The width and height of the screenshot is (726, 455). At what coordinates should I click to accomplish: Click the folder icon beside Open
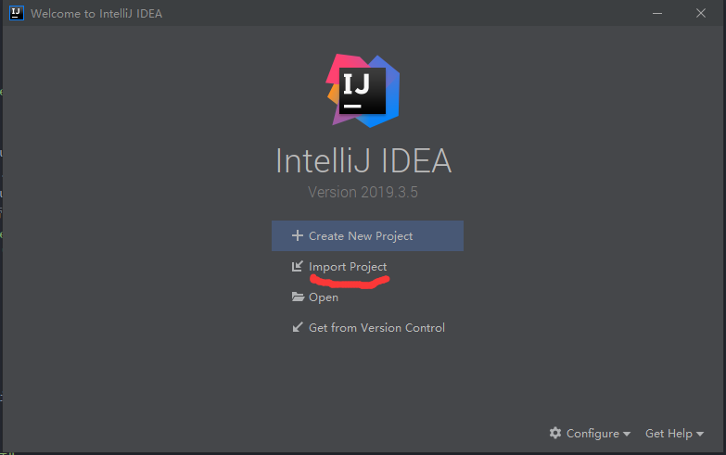point(298,297)
